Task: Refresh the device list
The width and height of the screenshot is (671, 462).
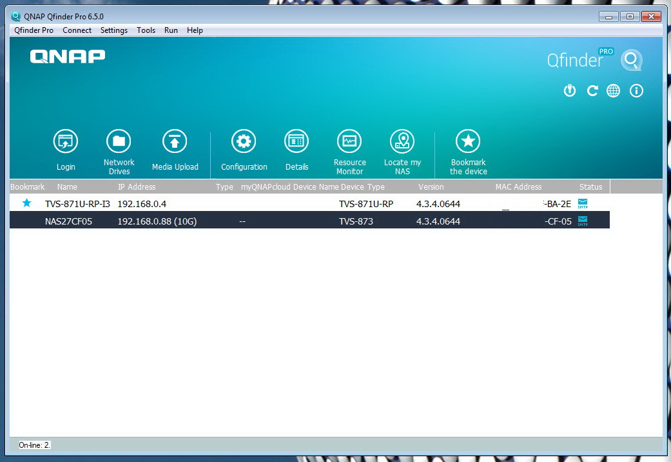Action: click(x=592, y=90)
